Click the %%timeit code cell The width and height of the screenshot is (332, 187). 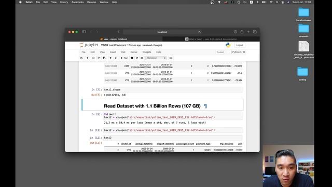173,116
